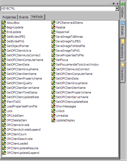Click inside the KEYBCTRL combo field
Screen dimensions: 127x161
(58, 8)
